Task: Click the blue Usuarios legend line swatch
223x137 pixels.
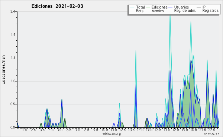Action: [x=170, y=7]
